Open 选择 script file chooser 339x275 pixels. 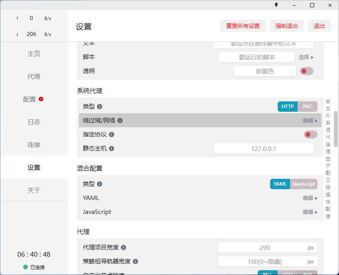(x=306, y=57)
